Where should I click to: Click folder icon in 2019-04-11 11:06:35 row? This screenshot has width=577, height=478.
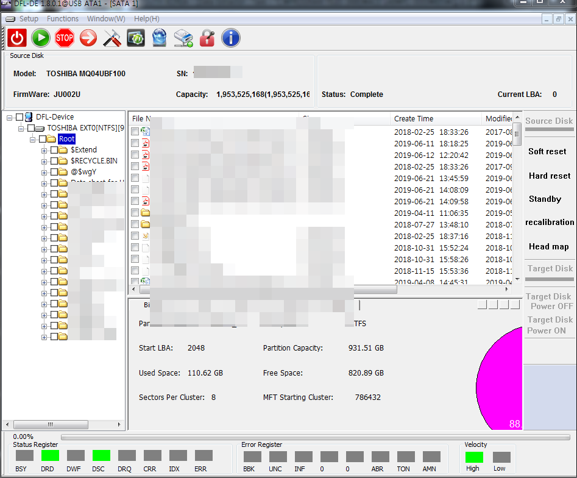point(146,213)
